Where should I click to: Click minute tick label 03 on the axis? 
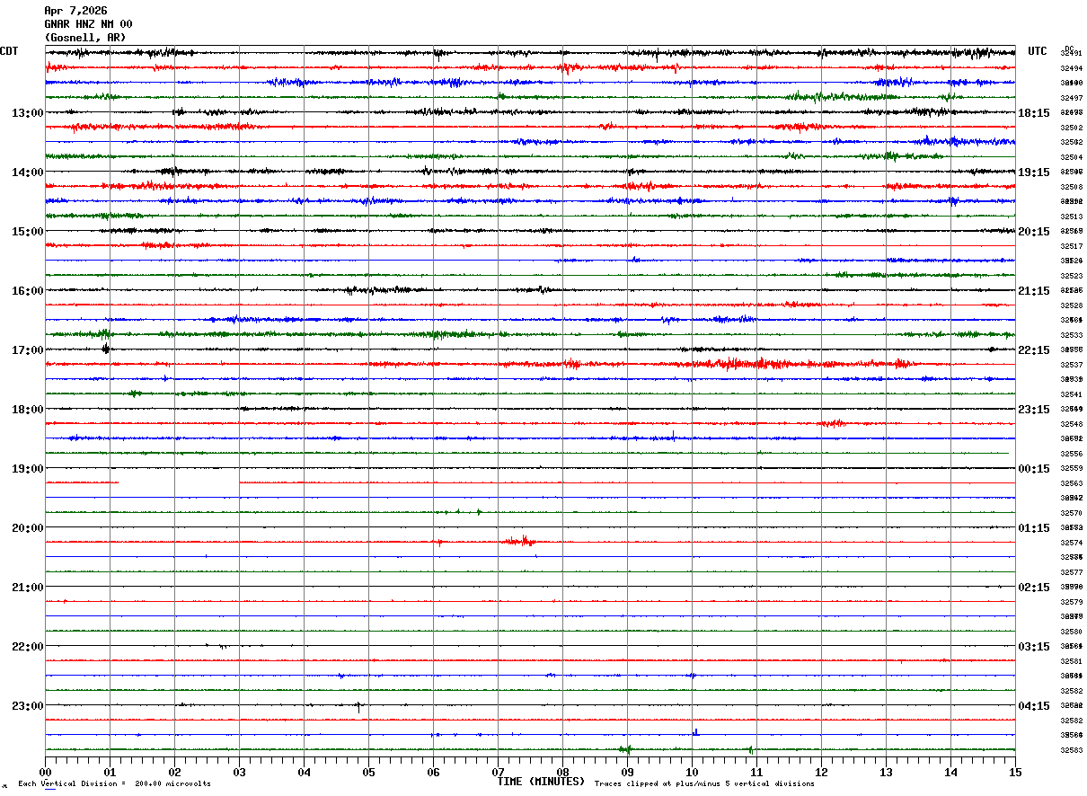[x=239, y=772]
